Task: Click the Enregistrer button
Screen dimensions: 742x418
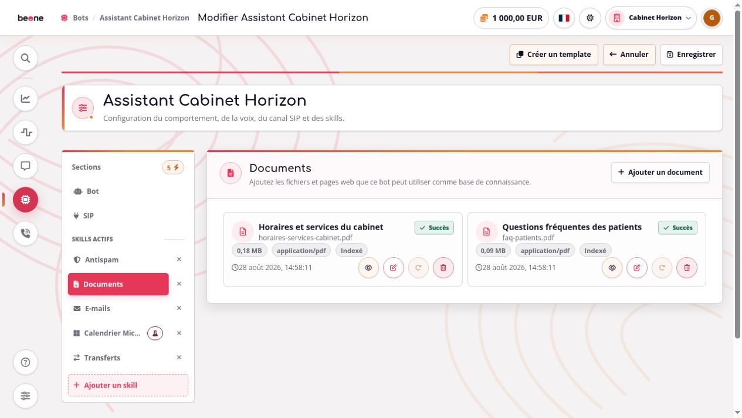Action: 692,54
